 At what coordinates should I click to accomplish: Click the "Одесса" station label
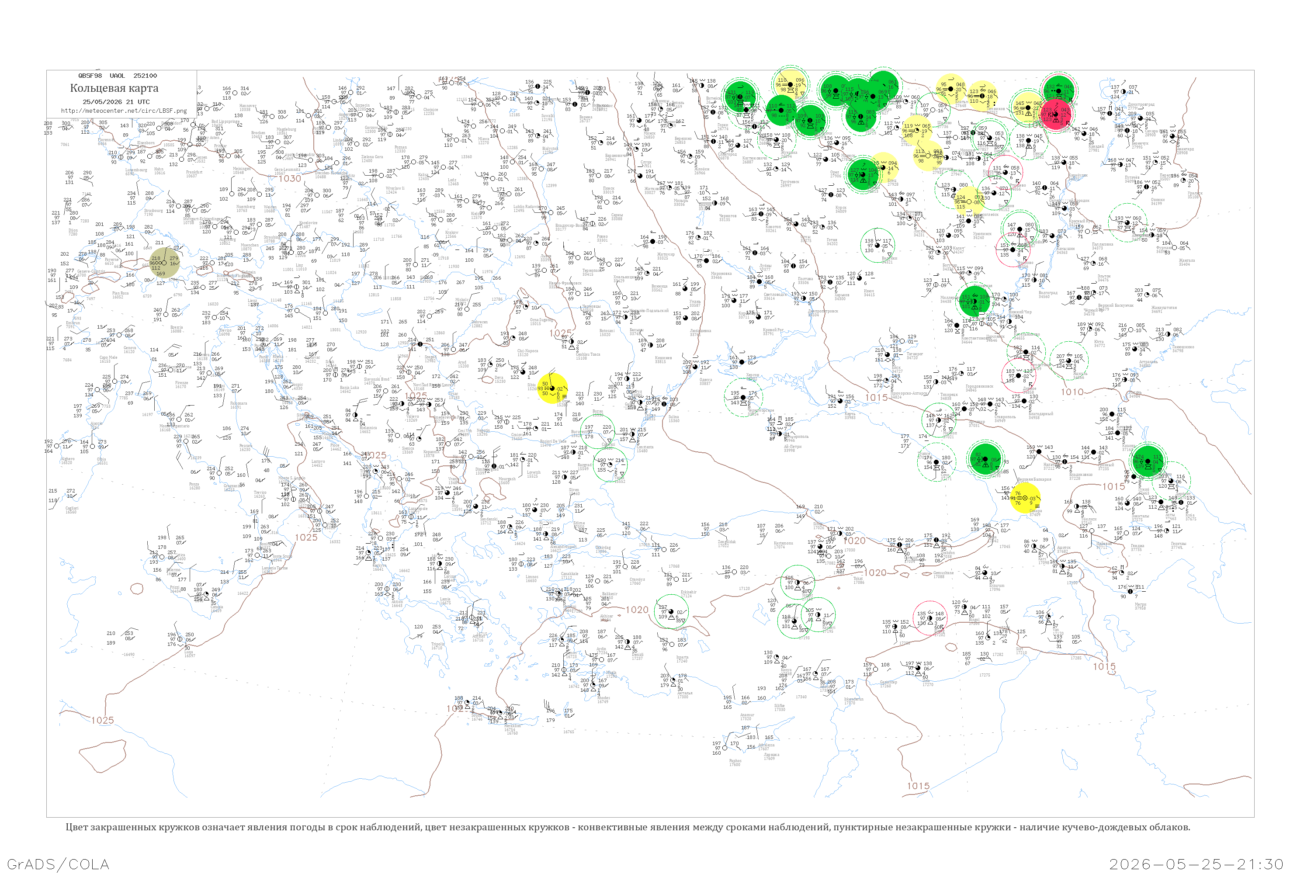tap(705, 380)
